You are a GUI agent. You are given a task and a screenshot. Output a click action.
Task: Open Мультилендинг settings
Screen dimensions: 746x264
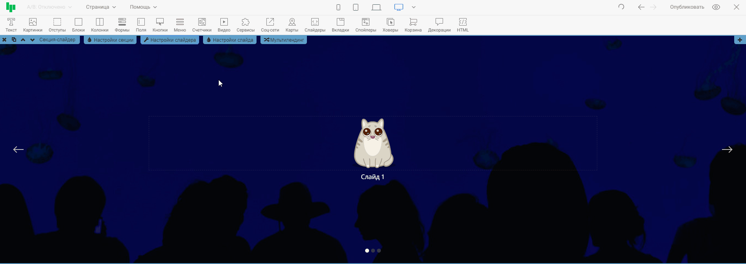click(x=284, y=40)
